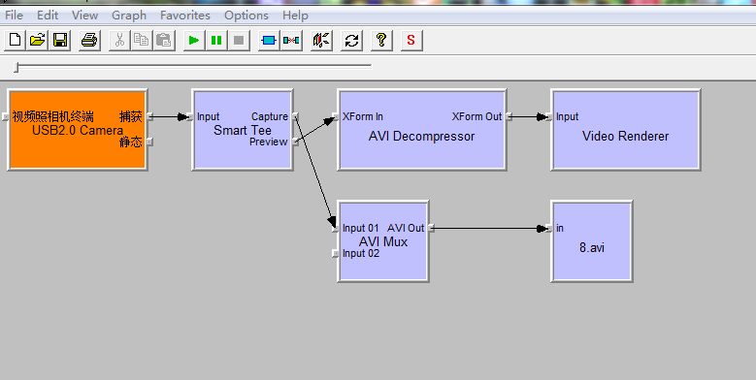The image size is (756, 380).
Task: Open the Options menu
Action: coord(246,16)
